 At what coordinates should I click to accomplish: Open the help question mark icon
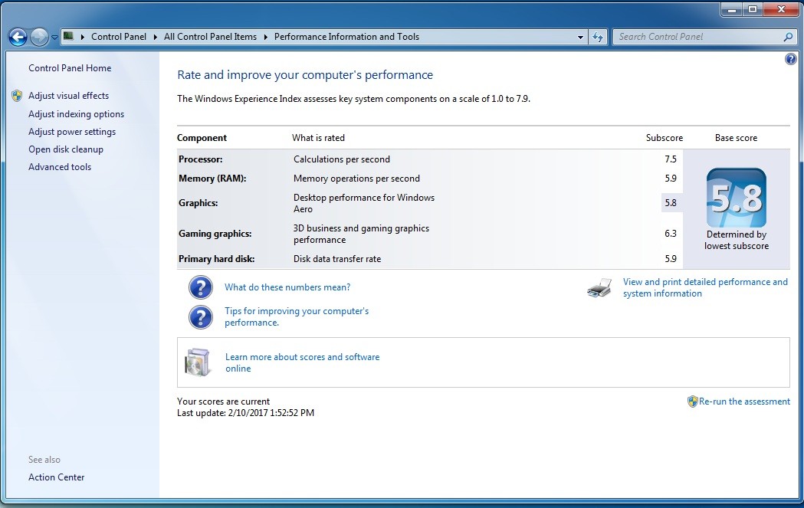[790, 59]
